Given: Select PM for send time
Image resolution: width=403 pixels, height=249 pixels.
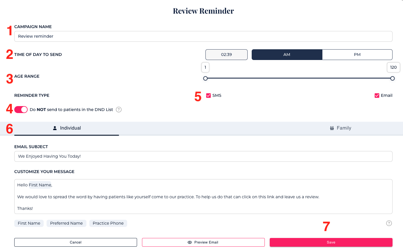Looking at the screenshot, I should 357,54.
